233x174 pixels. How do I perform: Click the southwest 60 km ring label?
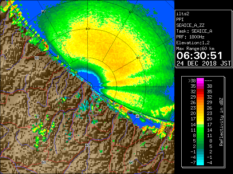(44, 162)
